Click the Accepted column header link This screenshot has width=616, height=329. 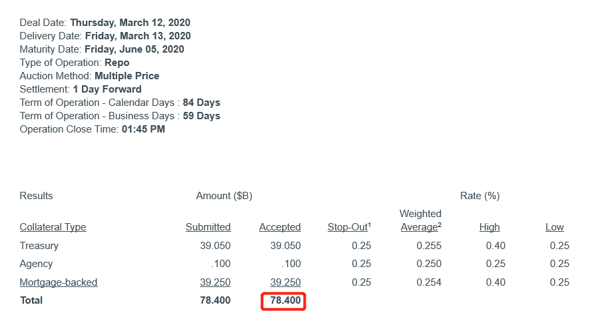[280, 227]
